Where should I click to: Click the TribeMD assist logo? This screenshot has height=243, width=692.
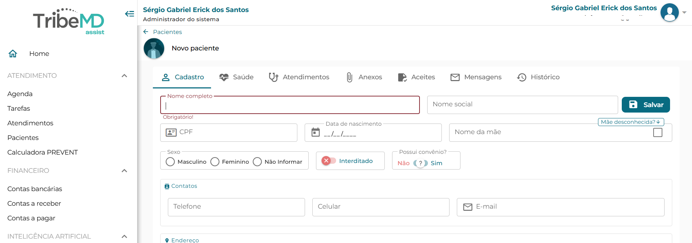pyautogui.click(x=69, y=22)
